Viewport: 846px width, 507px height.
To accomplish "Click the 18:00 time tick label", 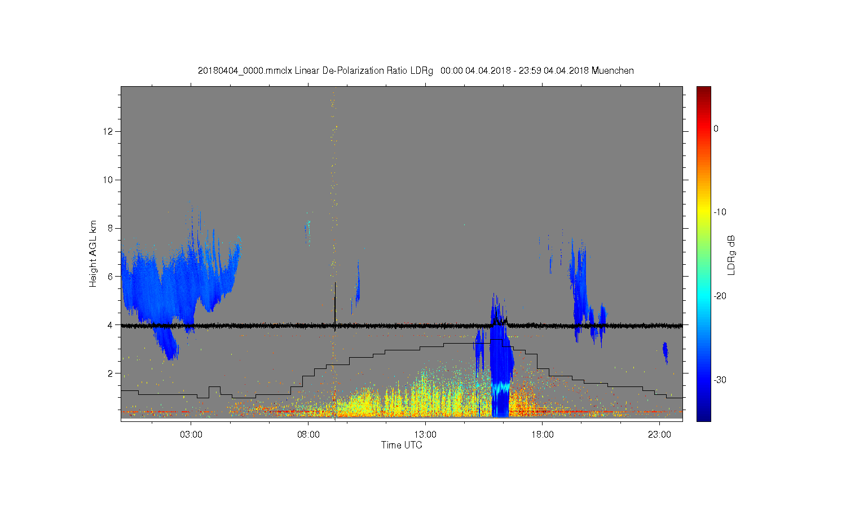I will pos(543,435).
